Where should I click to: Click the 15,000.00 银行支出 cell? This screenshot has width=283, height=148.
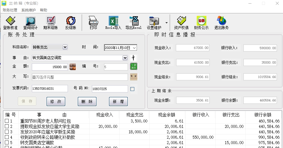[x=230, y=143]
